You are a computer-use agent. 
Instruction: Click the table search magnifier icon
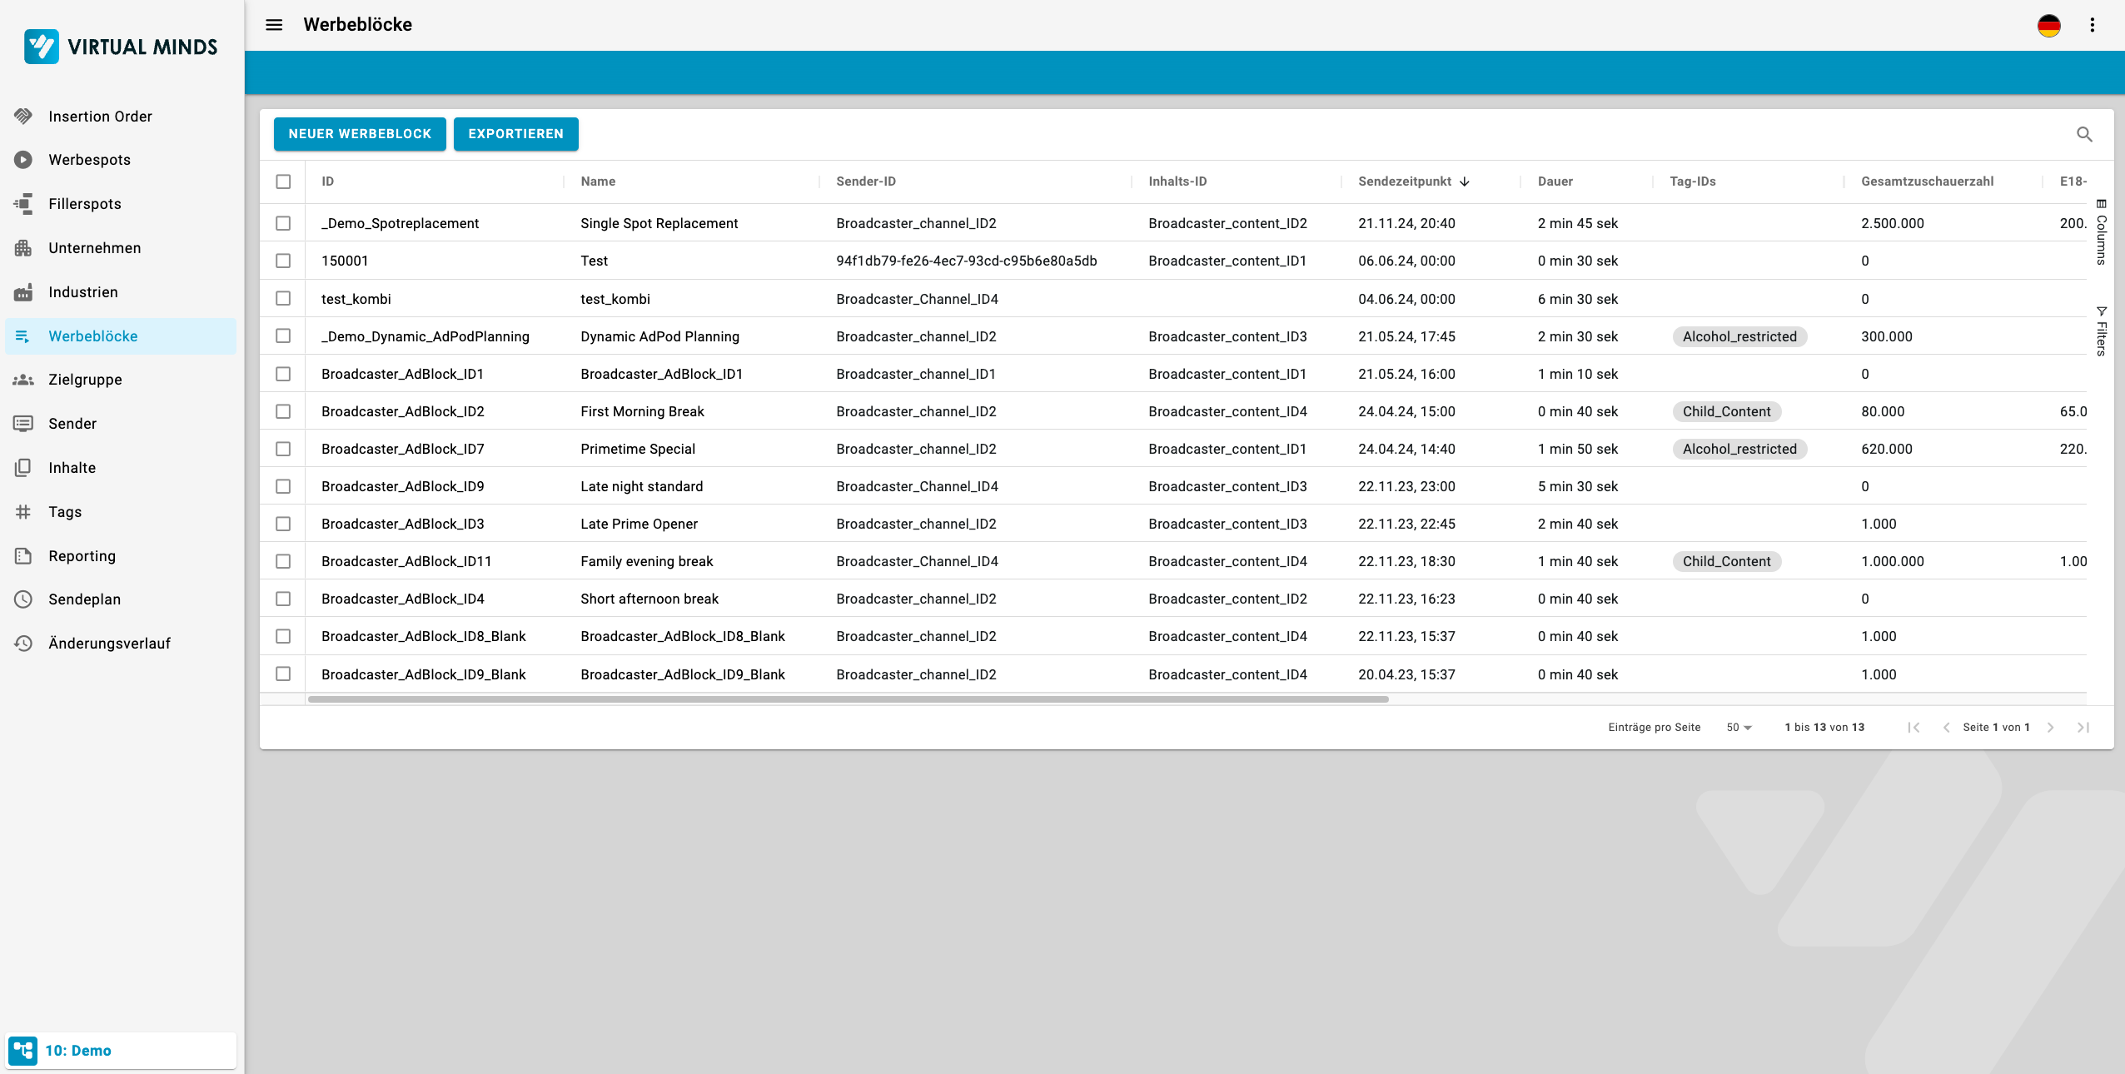(2084, 134)
